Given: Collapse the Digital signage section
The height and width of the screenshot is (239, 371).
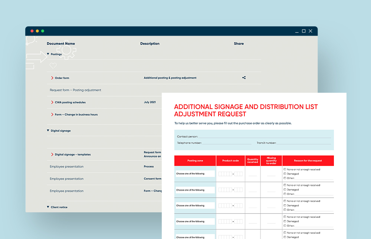Looking at the screenshot, I should click(48, 130).
